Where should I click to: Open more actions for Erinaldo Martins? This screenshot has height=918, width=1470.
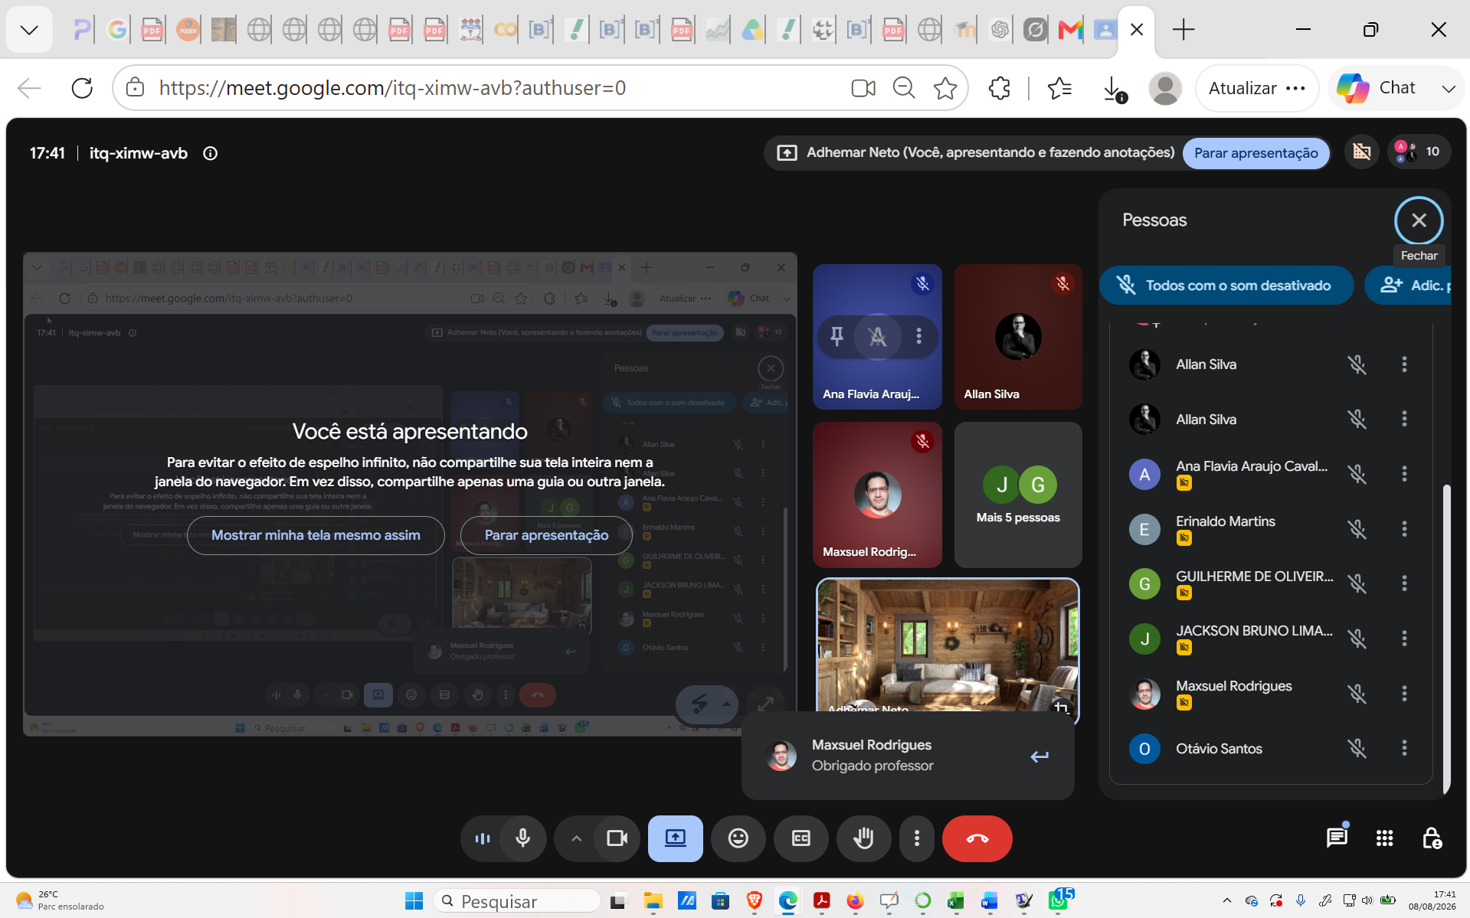(1404, 529)
